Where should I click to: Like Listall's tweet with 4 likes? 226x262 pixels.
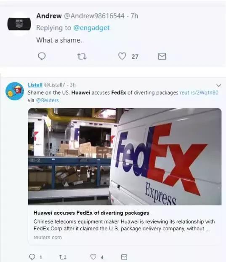93,257
